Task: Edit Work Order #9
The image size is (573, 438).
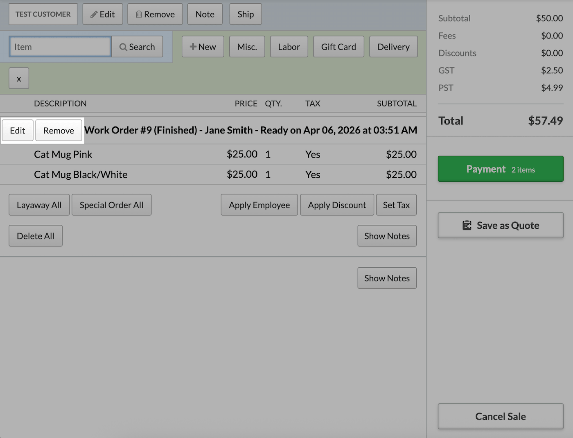Action: pyautogui.click(x=18, y=131)
